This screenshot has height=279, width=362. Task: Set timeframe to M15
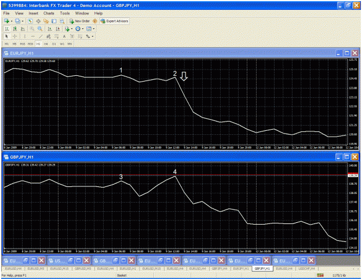pyautogui.click(x=23, y=44)
